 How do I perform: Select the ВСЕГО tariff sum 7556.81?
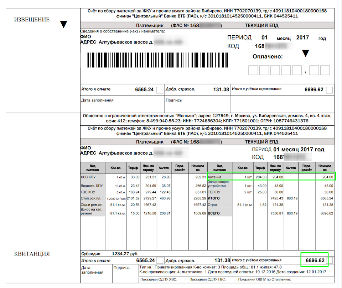[x=277, y=213]
